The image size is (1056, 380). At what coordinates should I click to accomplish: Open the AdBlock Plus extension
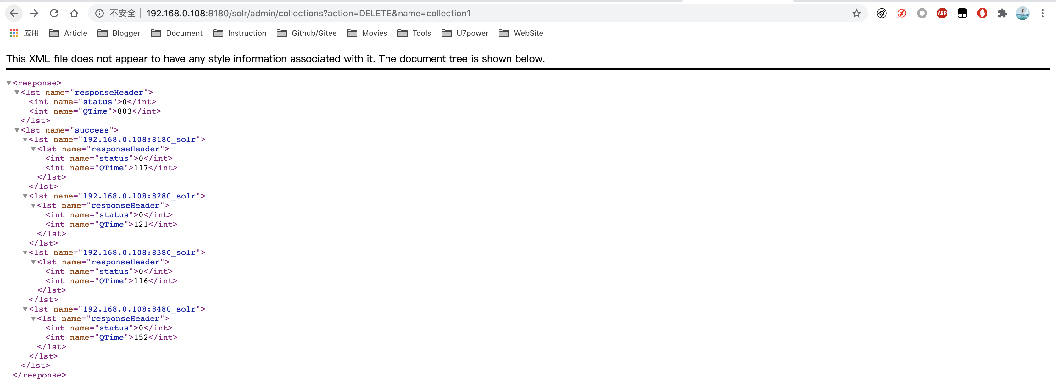pos(942,13)
